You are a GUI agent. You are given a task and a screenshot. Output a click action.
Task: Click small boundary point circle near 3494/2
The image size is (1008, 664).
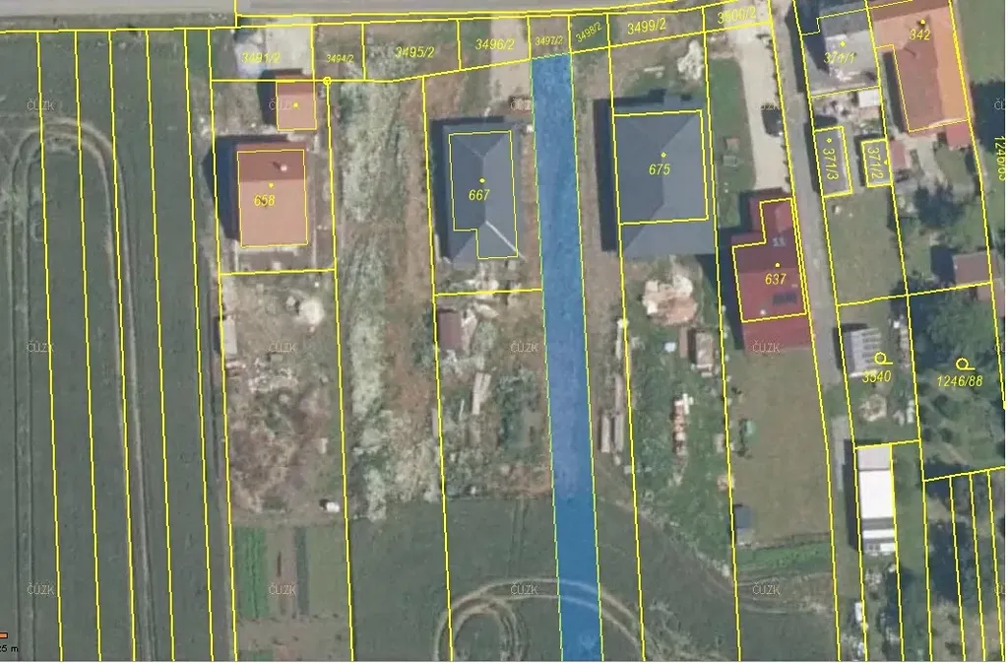pyautogui.click(x=327, y=80)
